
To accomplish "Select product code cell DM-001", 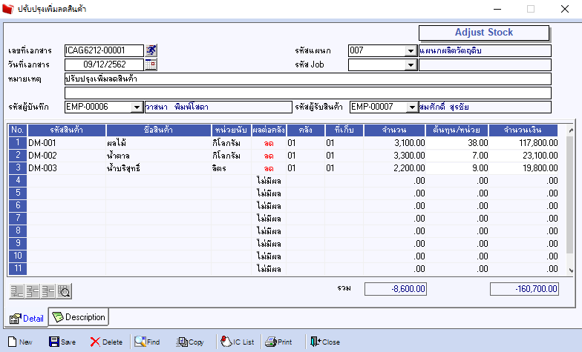I will click(67, 142).
